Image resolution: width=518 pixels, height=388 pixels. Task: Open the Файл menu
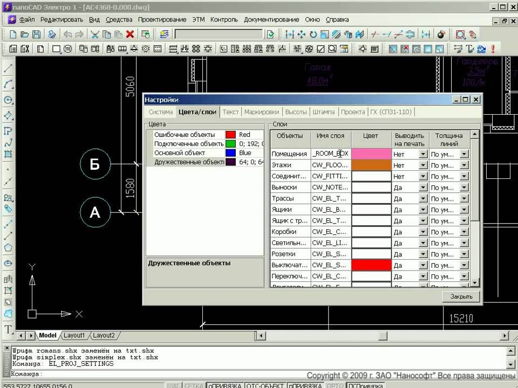[x=27, y=20]
